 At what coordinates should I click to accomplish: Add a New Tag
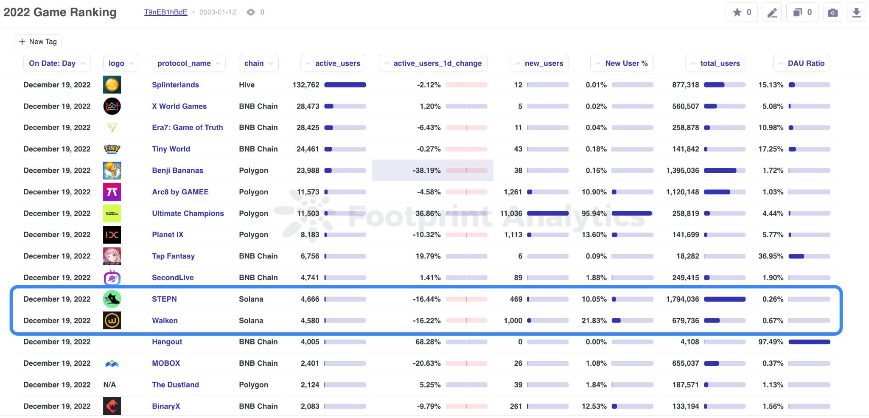click(x=38, y=42)
